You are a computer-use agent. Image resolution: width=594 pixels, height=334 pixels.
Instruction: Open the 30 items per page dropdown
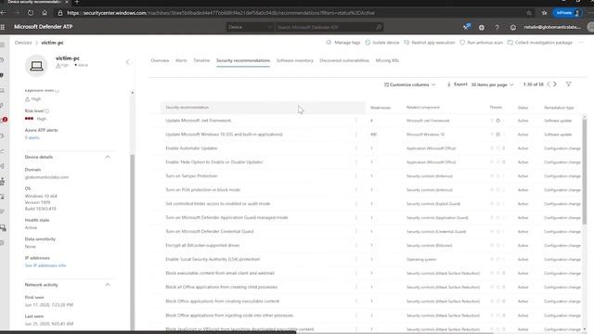(x=493, y=84)
